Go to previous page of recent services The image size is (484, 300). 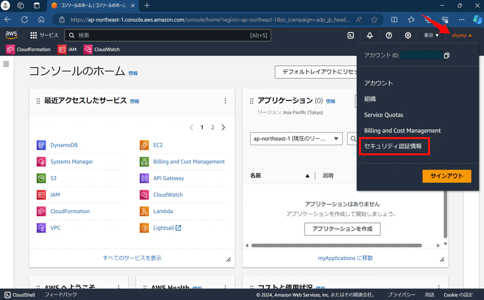(191, 127)
